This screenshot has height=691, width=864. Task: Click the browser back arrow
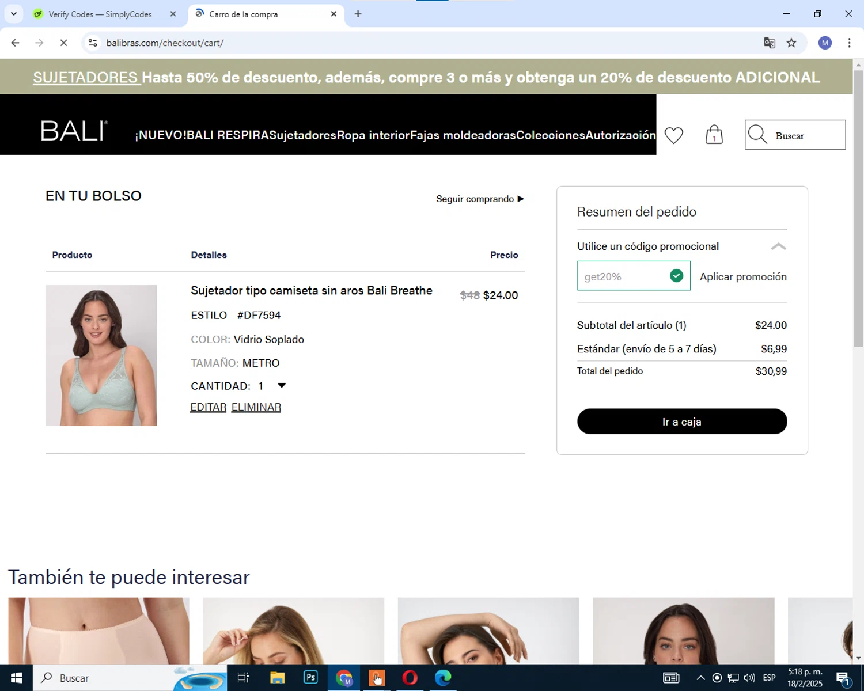click(16, 43)
